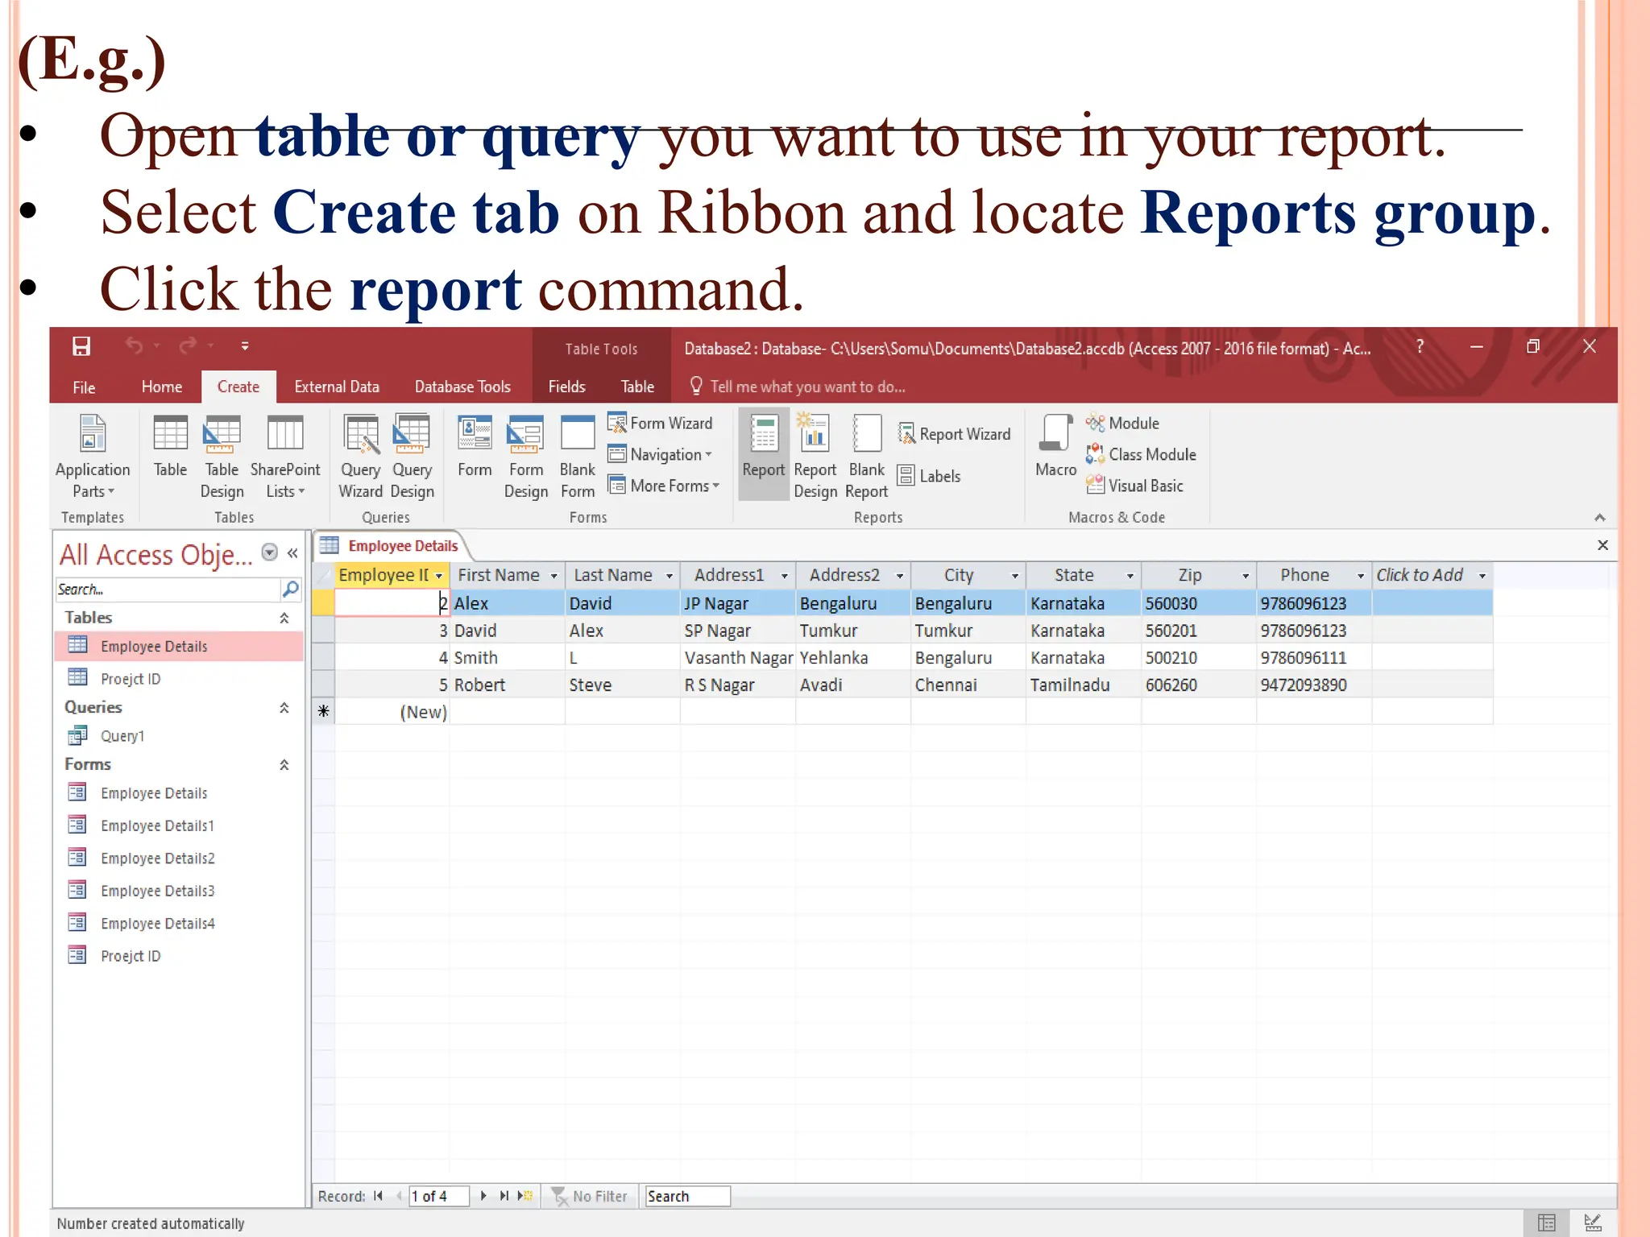Switch to the Table tab under Table Tools
Viewport: 1650px width, 1237px height.
(637, 387)
